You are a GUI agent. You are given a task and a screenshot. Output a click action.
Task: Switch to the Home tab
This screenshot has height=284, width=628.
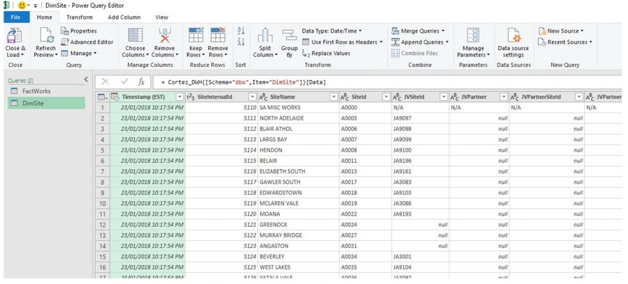[45, 17]
